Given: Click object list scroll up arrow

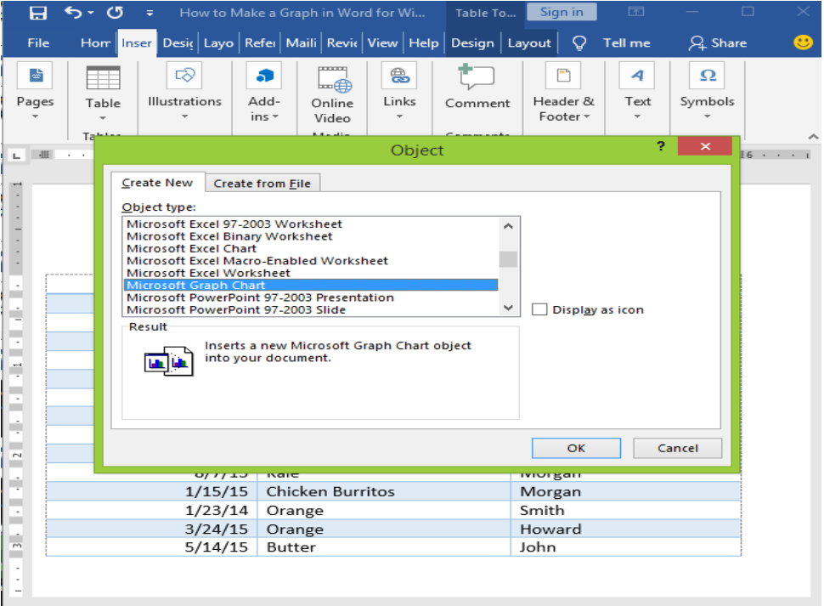Looking at the screenshot, I should [x=508, y=227].
